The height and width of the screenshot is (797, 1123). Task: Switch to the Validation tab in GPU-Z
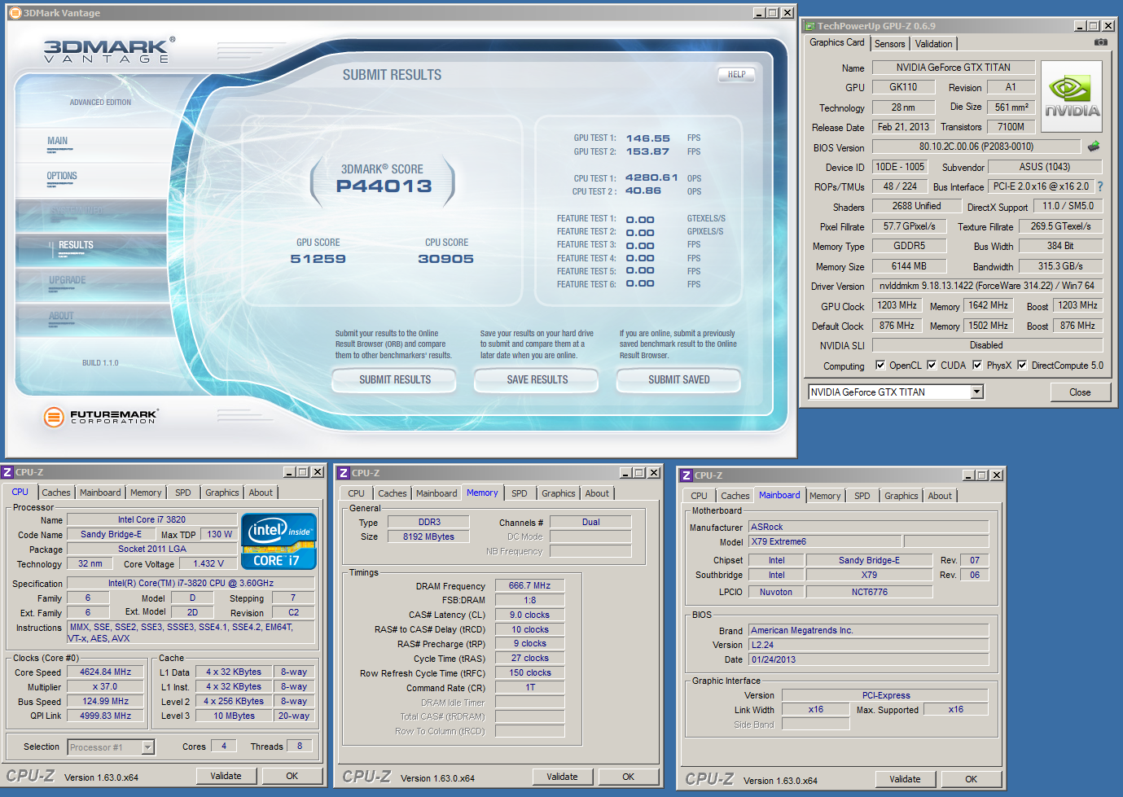[933, 44]
